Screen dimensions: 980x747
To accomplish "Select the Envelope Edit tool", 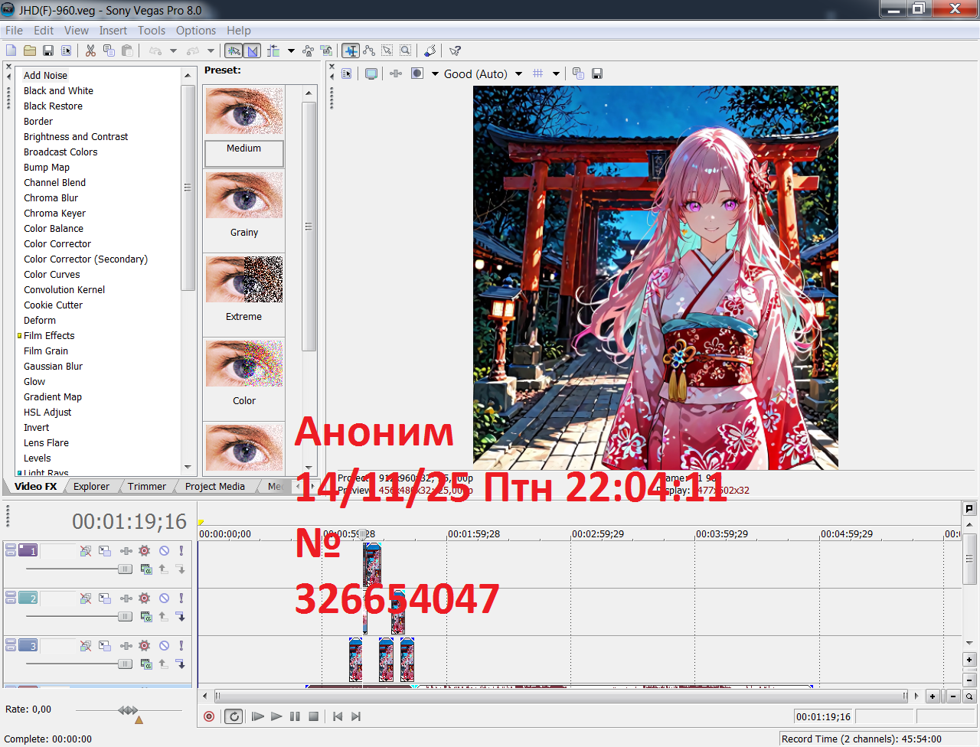I will point(369,51).
